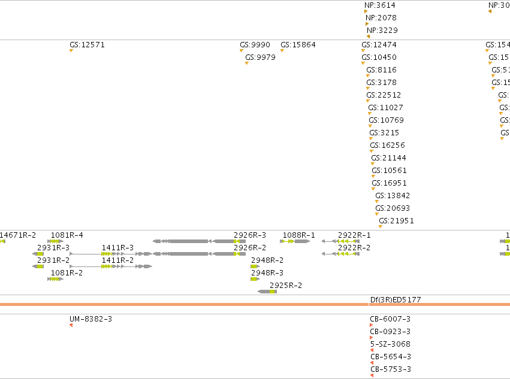This screenshot has width=510, height=379.
Task: Select the 2948R-2 transcript label
Action: 267,260
